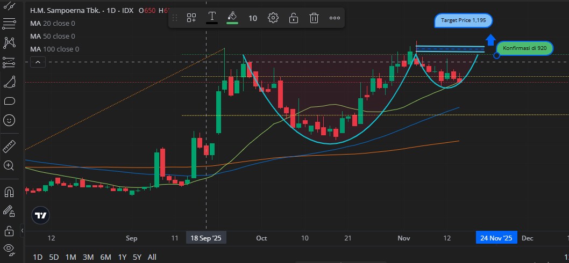This screenshot has width=569, height=263.
Task: Select the Konfirmasi di 920 label
Action: click(x=524, y=48)
